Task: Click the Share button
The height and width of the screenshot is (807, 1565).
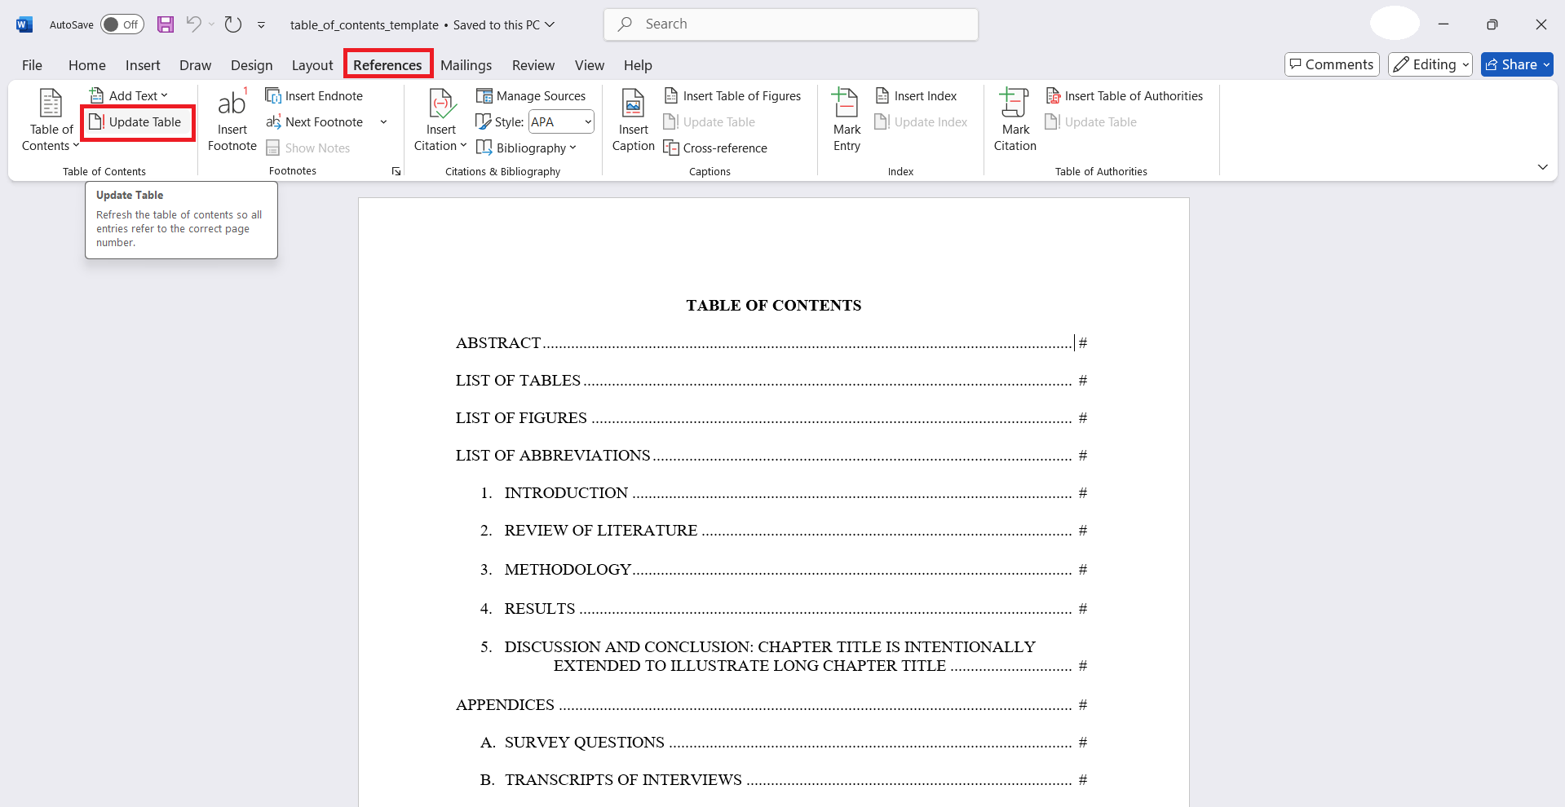Action: (x=1517, y=64)
